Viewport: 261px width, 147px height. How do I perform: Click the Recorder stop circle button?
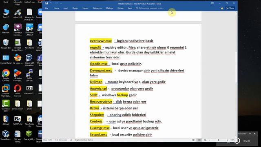(x=237, y=141)
